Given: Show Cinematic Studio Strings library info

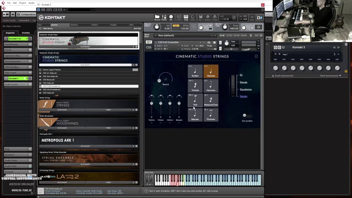Looking at the screenshot, I should [133, 65].
